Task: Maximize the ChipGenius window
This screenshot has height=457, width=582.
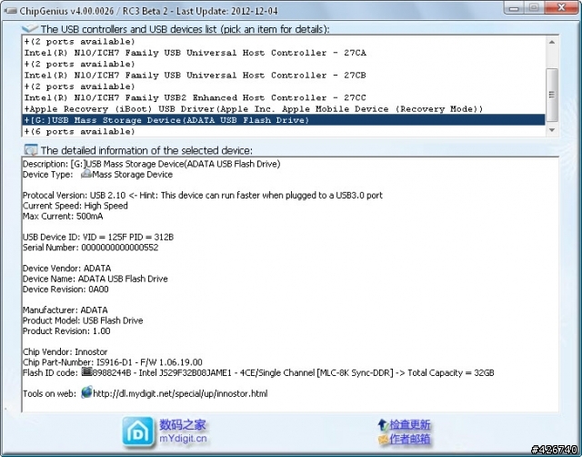Action: [x=534, y=7]
